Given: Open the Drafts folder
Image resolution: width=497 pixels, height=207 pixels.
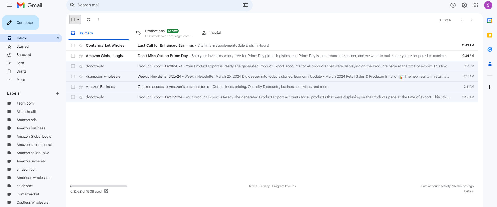Looking at the screenshot, I should [31, 71].
